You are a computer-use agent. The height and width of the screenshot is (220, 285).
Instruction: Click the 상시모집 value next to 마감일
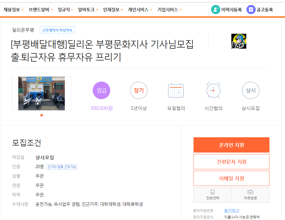point(45,157)
